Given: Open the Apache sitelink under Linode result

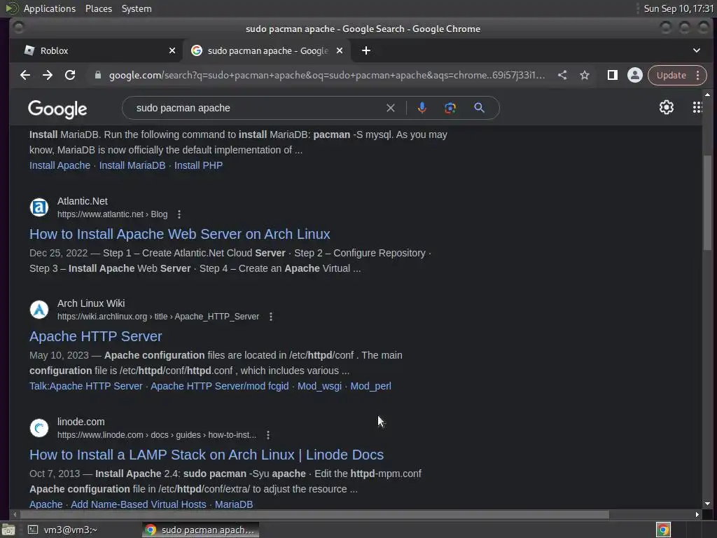Looking at the screenshot, I should click(46, 504).
